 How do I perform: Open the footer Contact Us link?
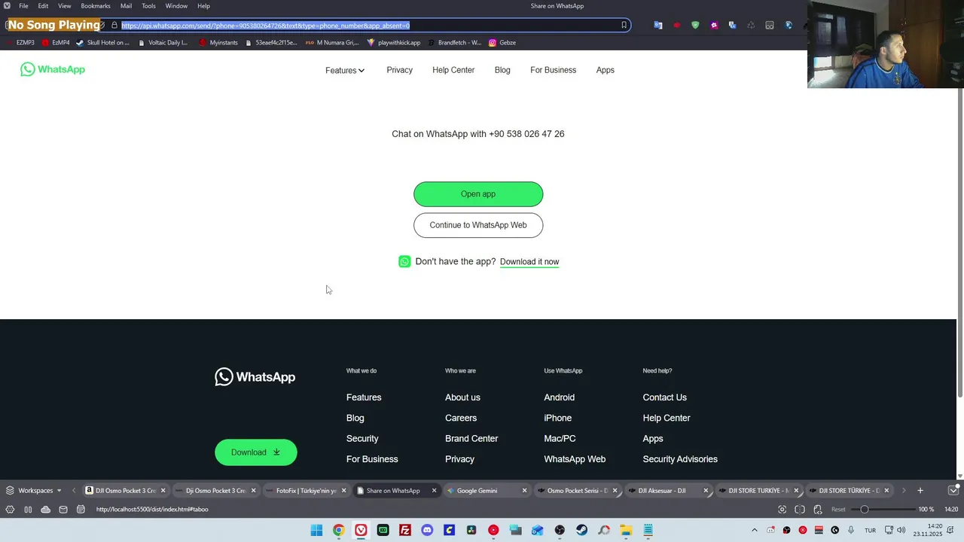664,397
